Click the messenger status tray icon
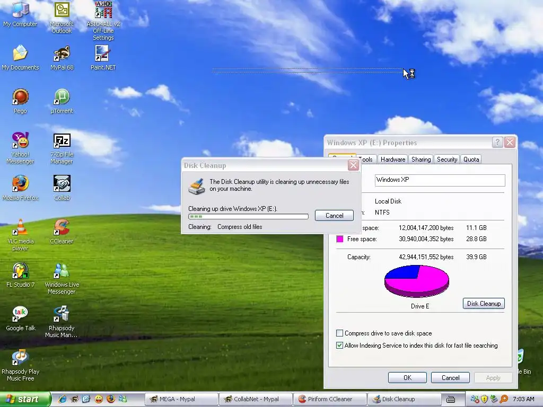 [475, 399]
